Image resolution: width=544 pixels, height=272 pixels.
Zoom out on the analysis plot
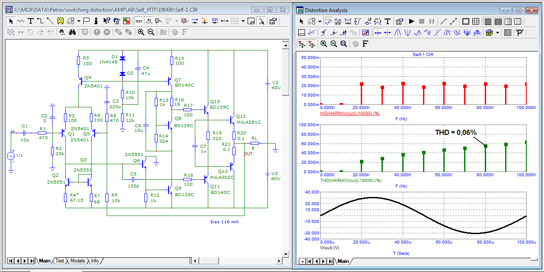pyautogui.click(x=334, y=44)
